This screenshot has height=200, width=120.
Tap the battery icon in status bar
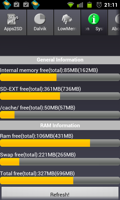tap(89, 5)
